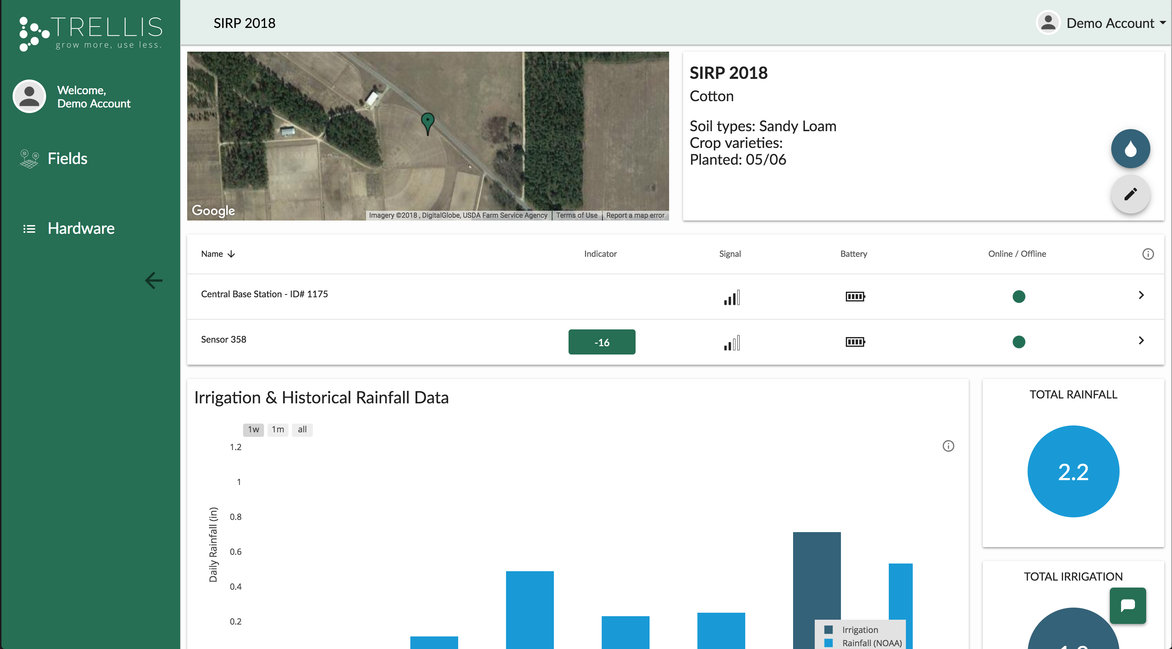1172x649 pixels.
Task: Expand the Sensor 358 row chevron
Action: point(1141,341)
